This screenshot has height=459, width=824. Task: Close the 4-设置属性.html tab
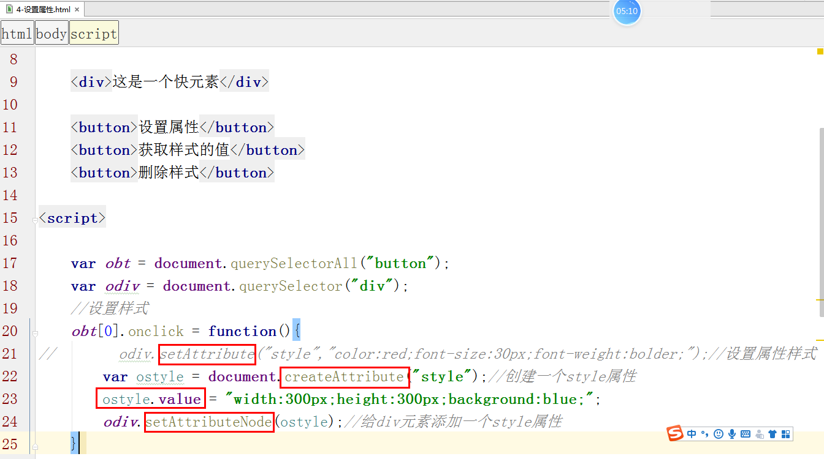pyautogui.click(x=77, y=10)
